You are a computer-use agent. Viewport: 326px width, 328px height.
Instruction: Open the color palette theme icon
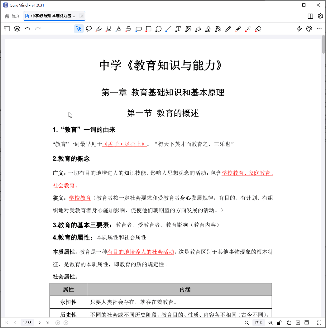pos(309,29)
